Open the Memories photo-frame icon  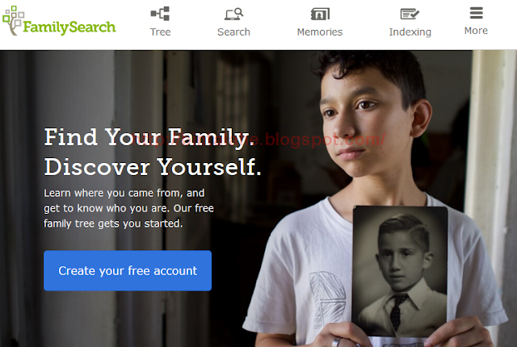[320, 15]
